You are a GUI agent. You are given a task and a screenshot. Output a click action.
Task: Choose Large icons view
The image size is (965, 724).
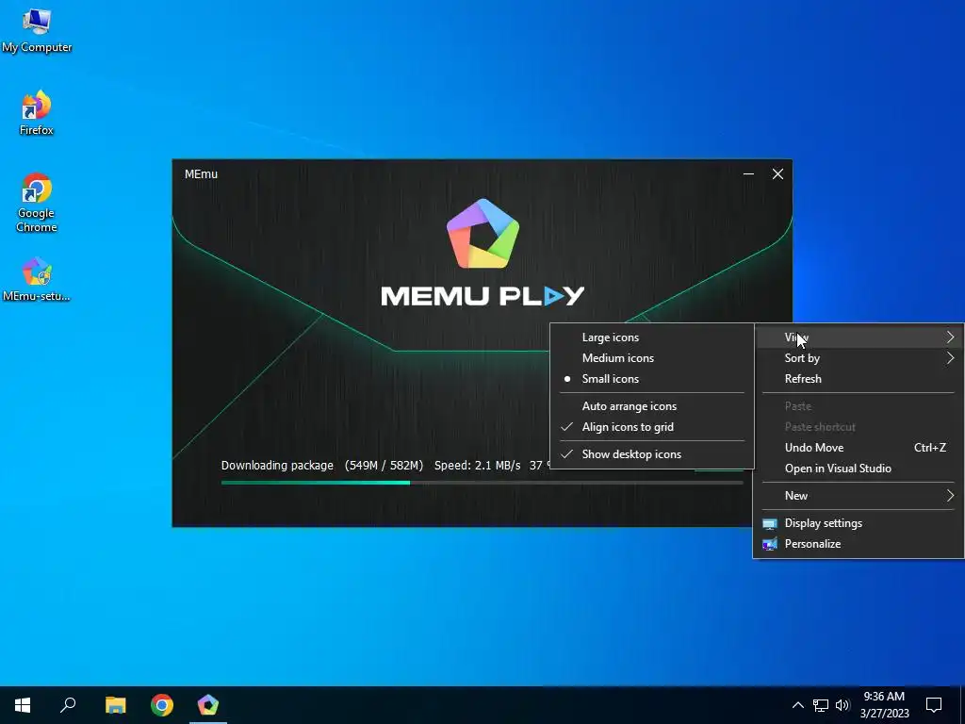pyautogui.click(x=652, y=337)
